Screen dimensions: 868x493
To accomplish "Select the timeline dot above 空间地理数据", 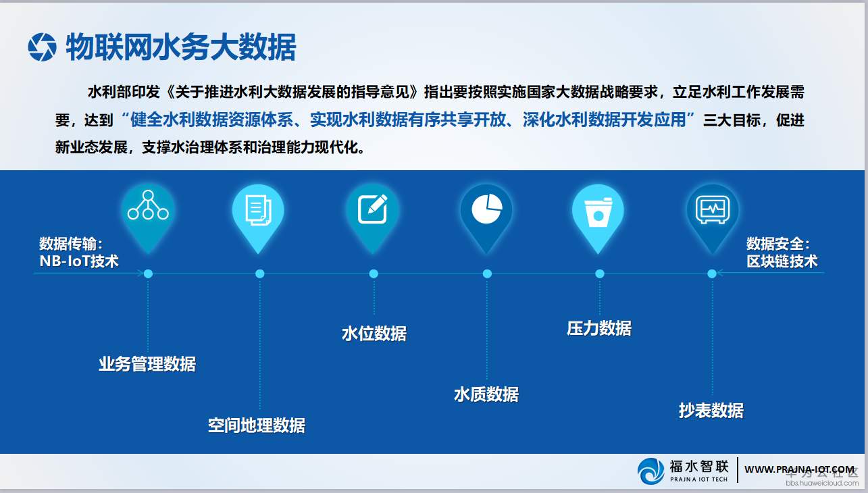I will point(260,274).
